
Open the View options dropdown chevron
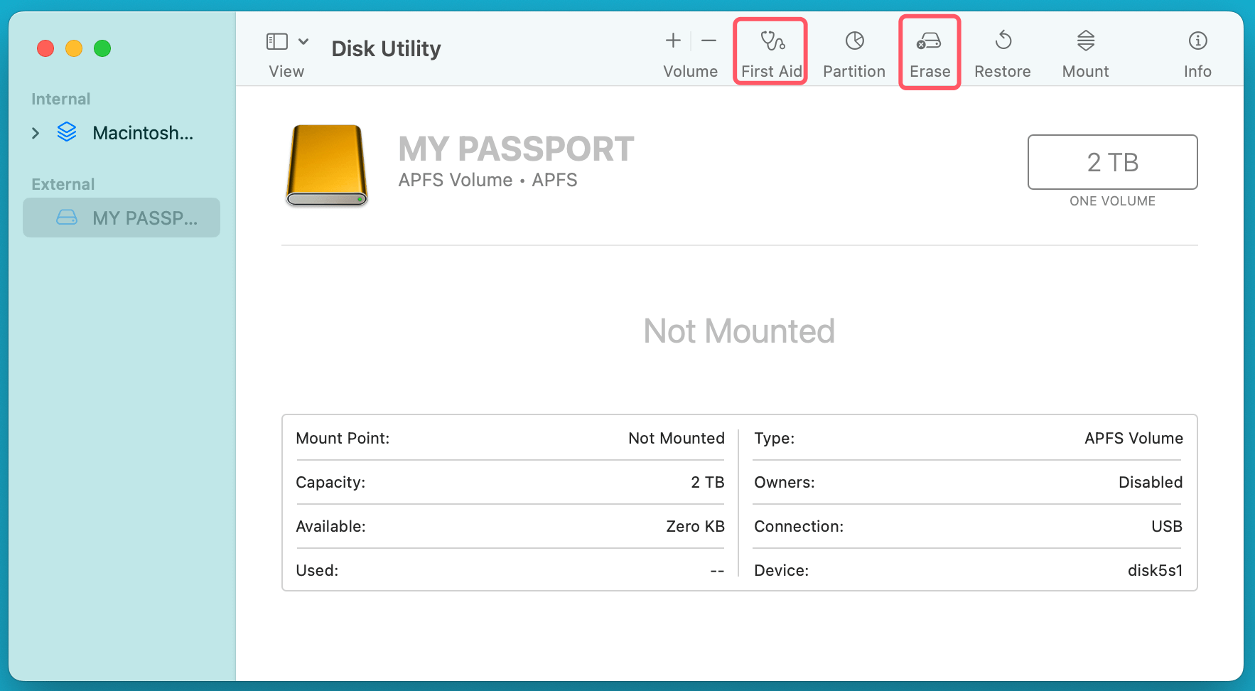[x=303, y=41]
